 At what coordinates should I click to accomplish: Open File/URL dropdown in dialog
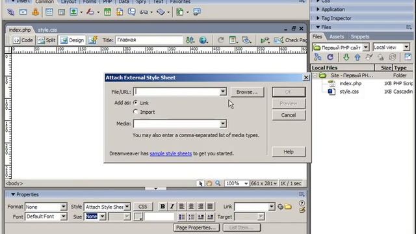tap(223, 92)
